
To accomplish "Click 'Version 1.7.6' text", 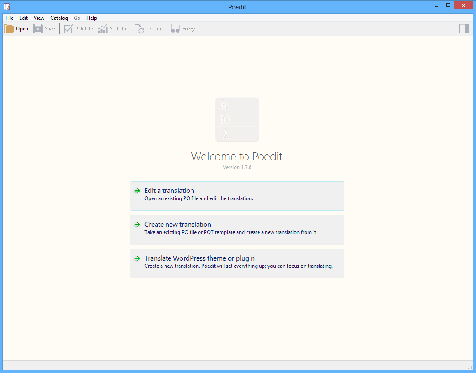I will (x=237, y=167).
